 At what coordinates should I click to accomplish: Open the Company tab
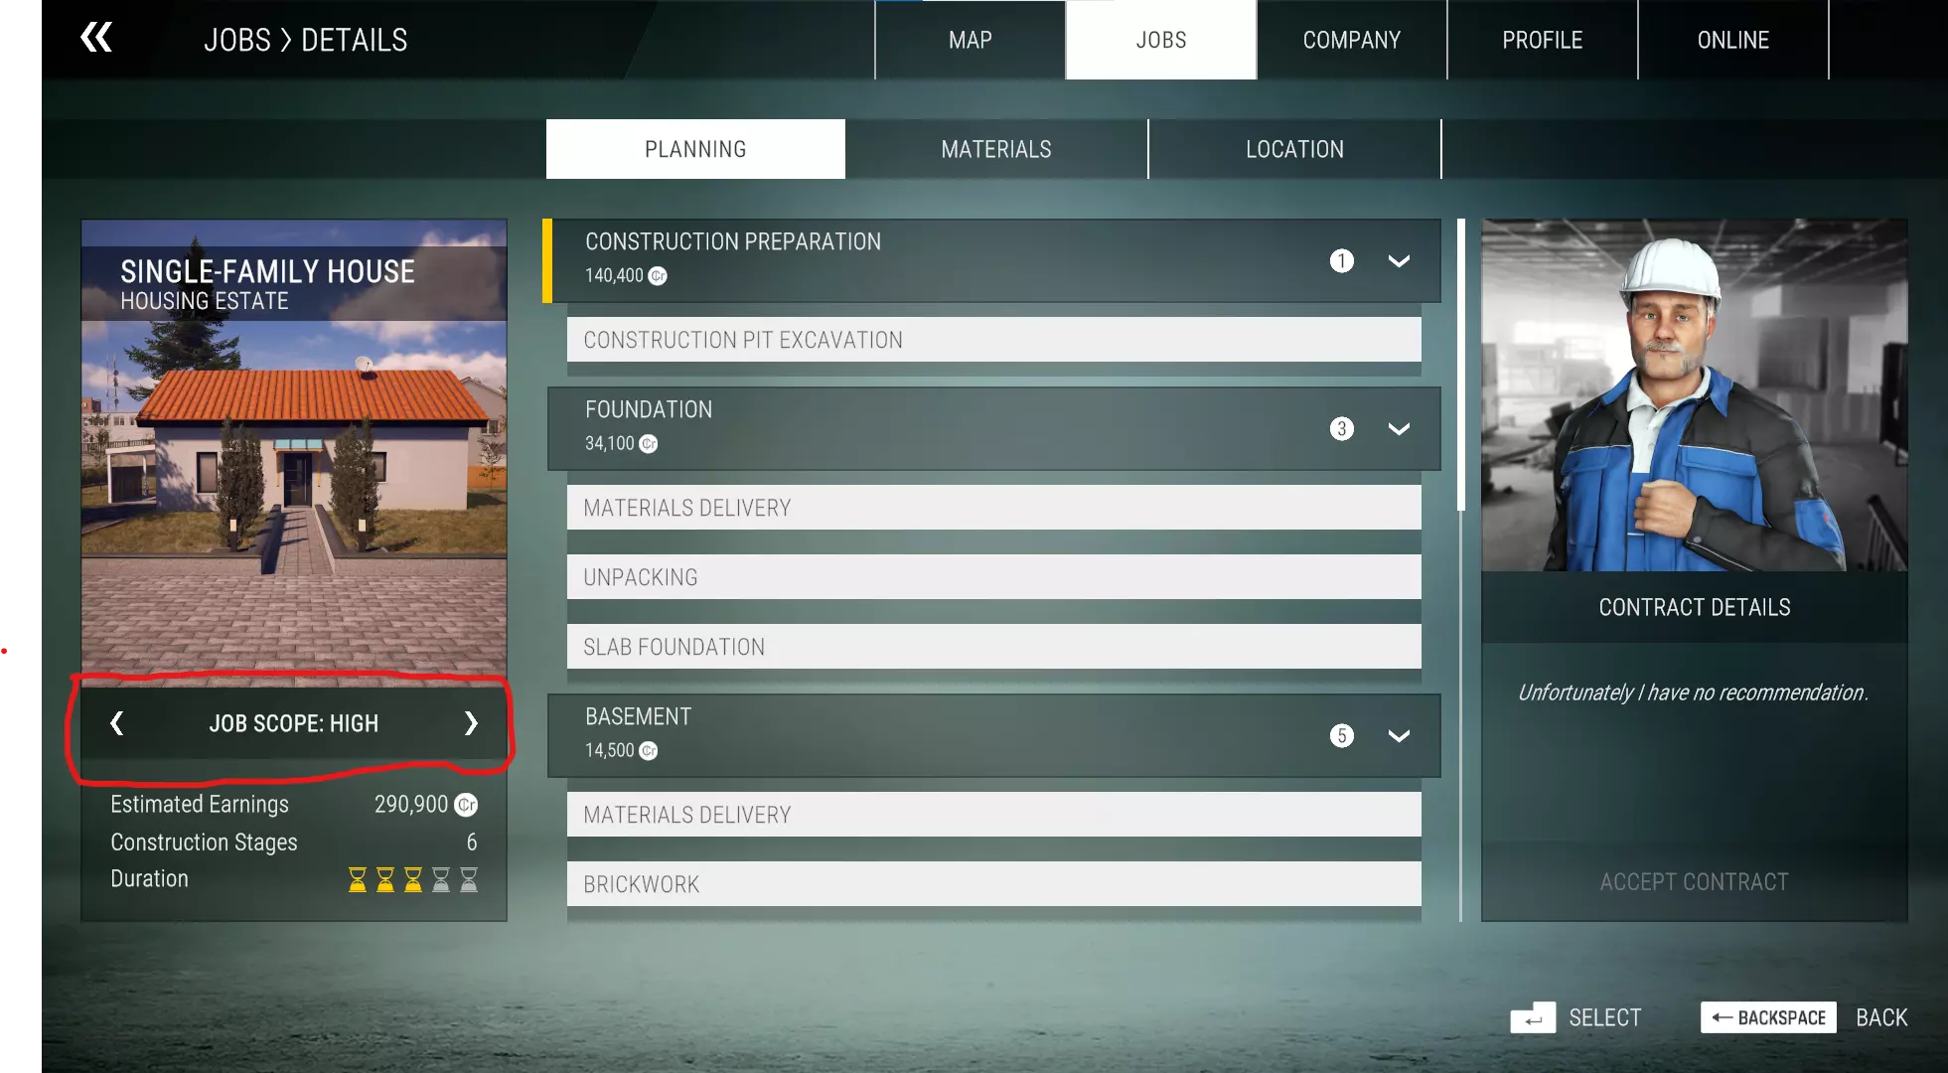(x=1351, y=40)
